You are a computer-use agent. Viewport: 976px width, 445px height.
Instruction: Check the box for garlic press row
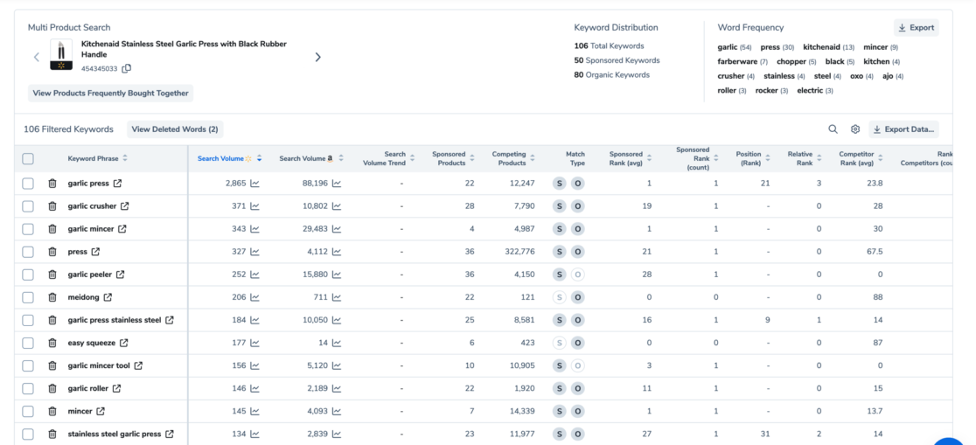28,184
